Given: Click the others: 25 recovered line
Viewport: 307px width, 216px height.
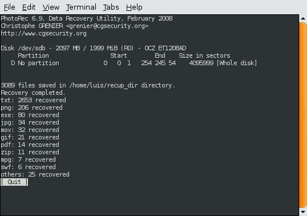Looking at the screenshot, I should (x=35, y=174).
